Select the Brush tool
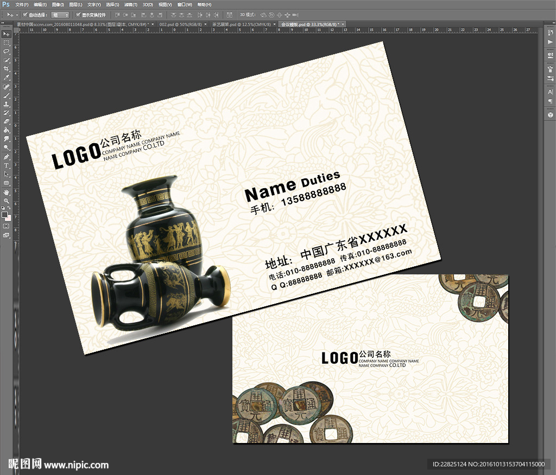This screenshot has width=556, height=475. pyautogui.click(x=7, y=95)
